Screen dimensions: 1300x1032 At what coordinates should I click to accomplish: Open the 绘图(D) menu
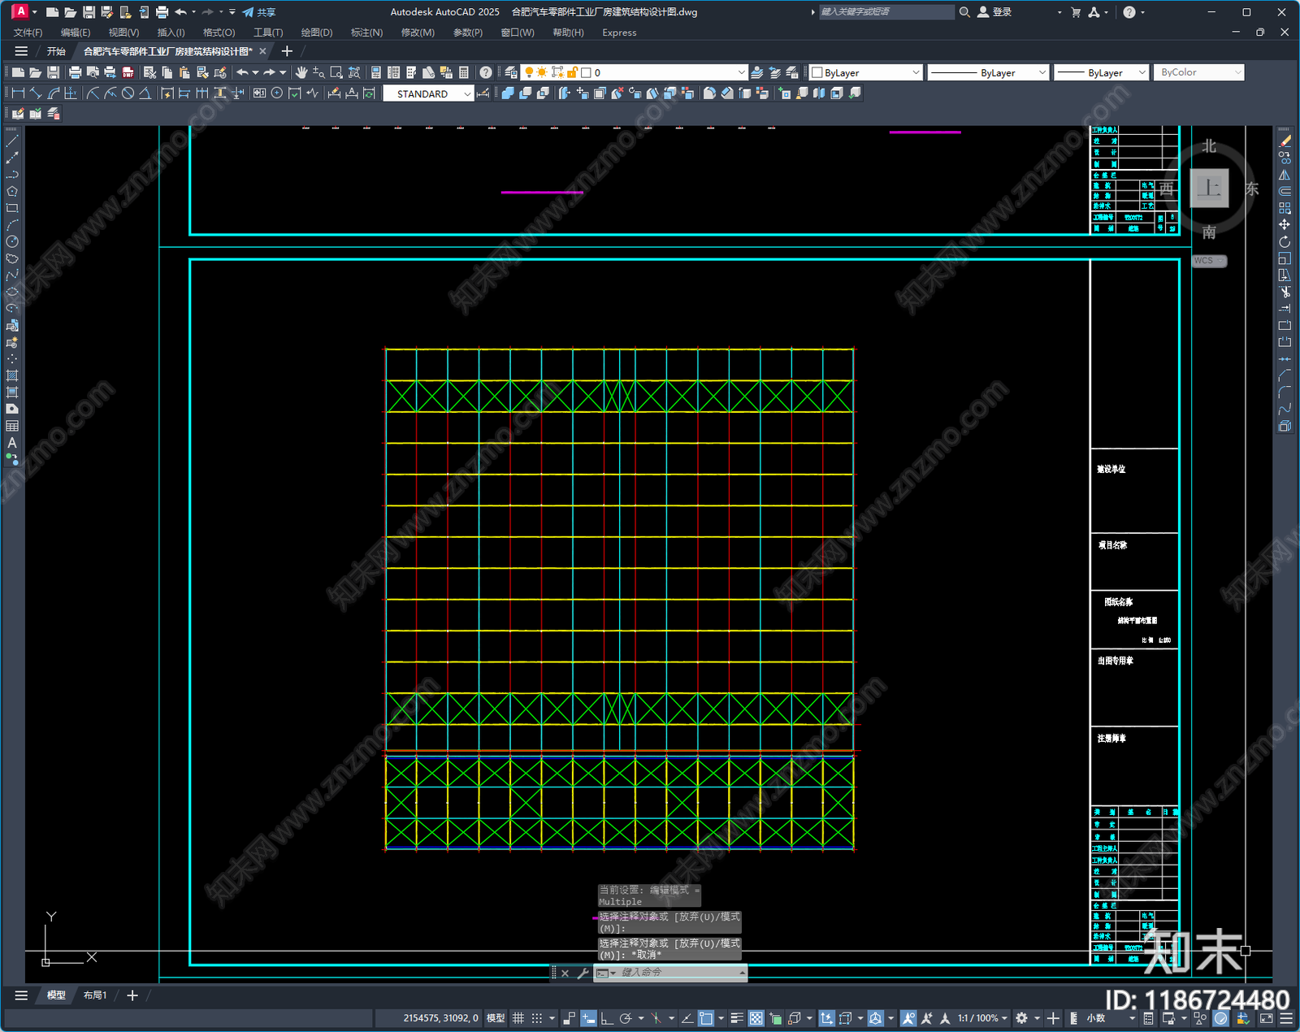[x=317, y=33]
